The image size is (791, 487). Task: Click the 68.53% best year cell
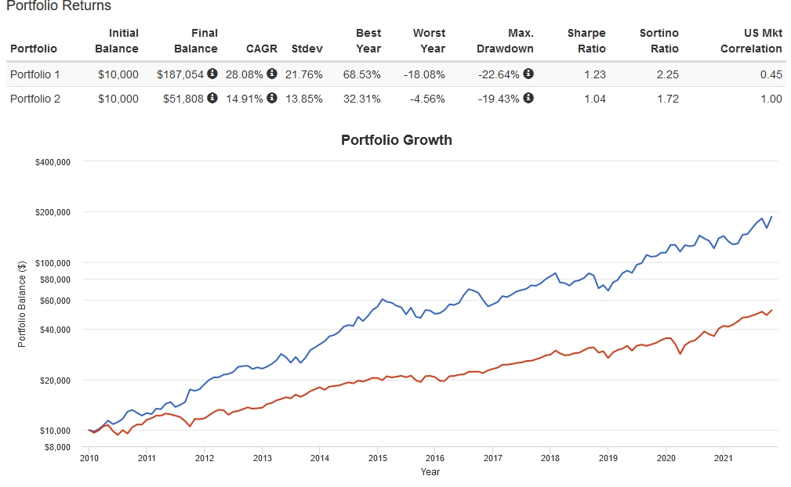coord(361,75)
